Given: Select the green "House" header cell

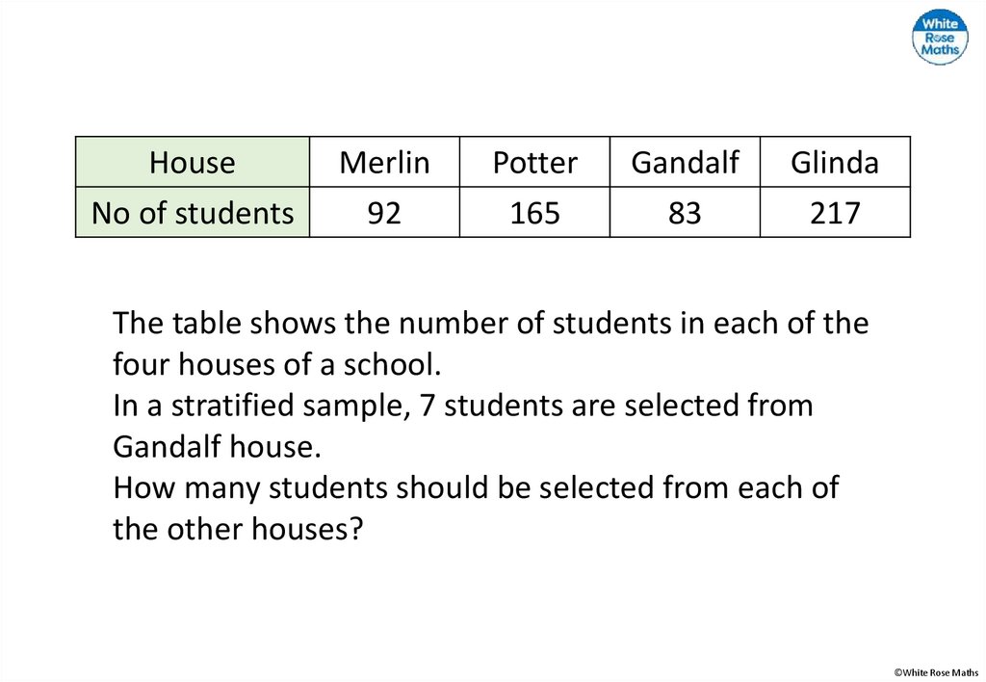Looking at the screenshot, I should point(193,162).
